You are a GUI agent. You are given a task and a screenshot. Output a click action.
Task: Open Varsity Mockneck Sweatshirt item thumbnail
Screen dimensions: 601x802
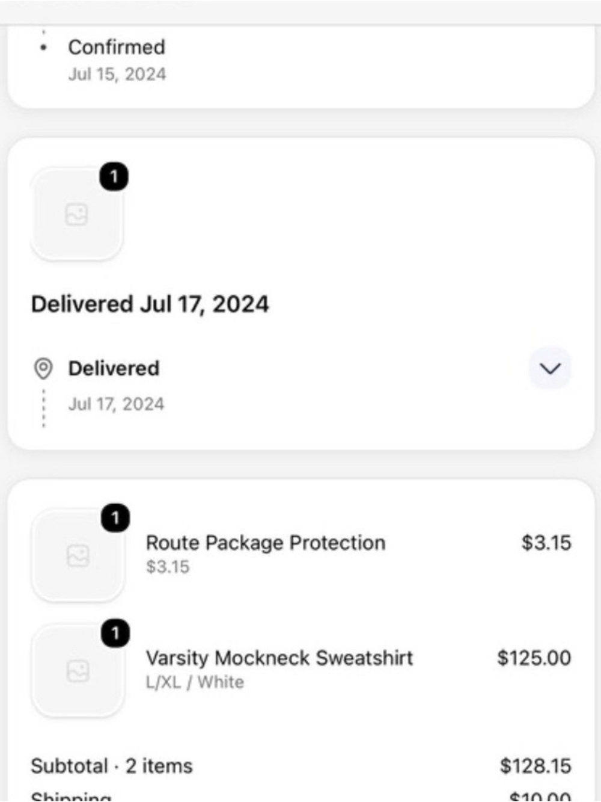78,671
